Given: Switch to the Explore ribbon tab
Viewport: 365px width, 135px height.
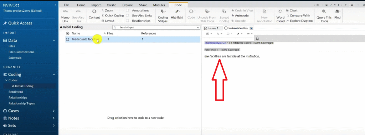Looking at the screenshot, I should point(127,5).
